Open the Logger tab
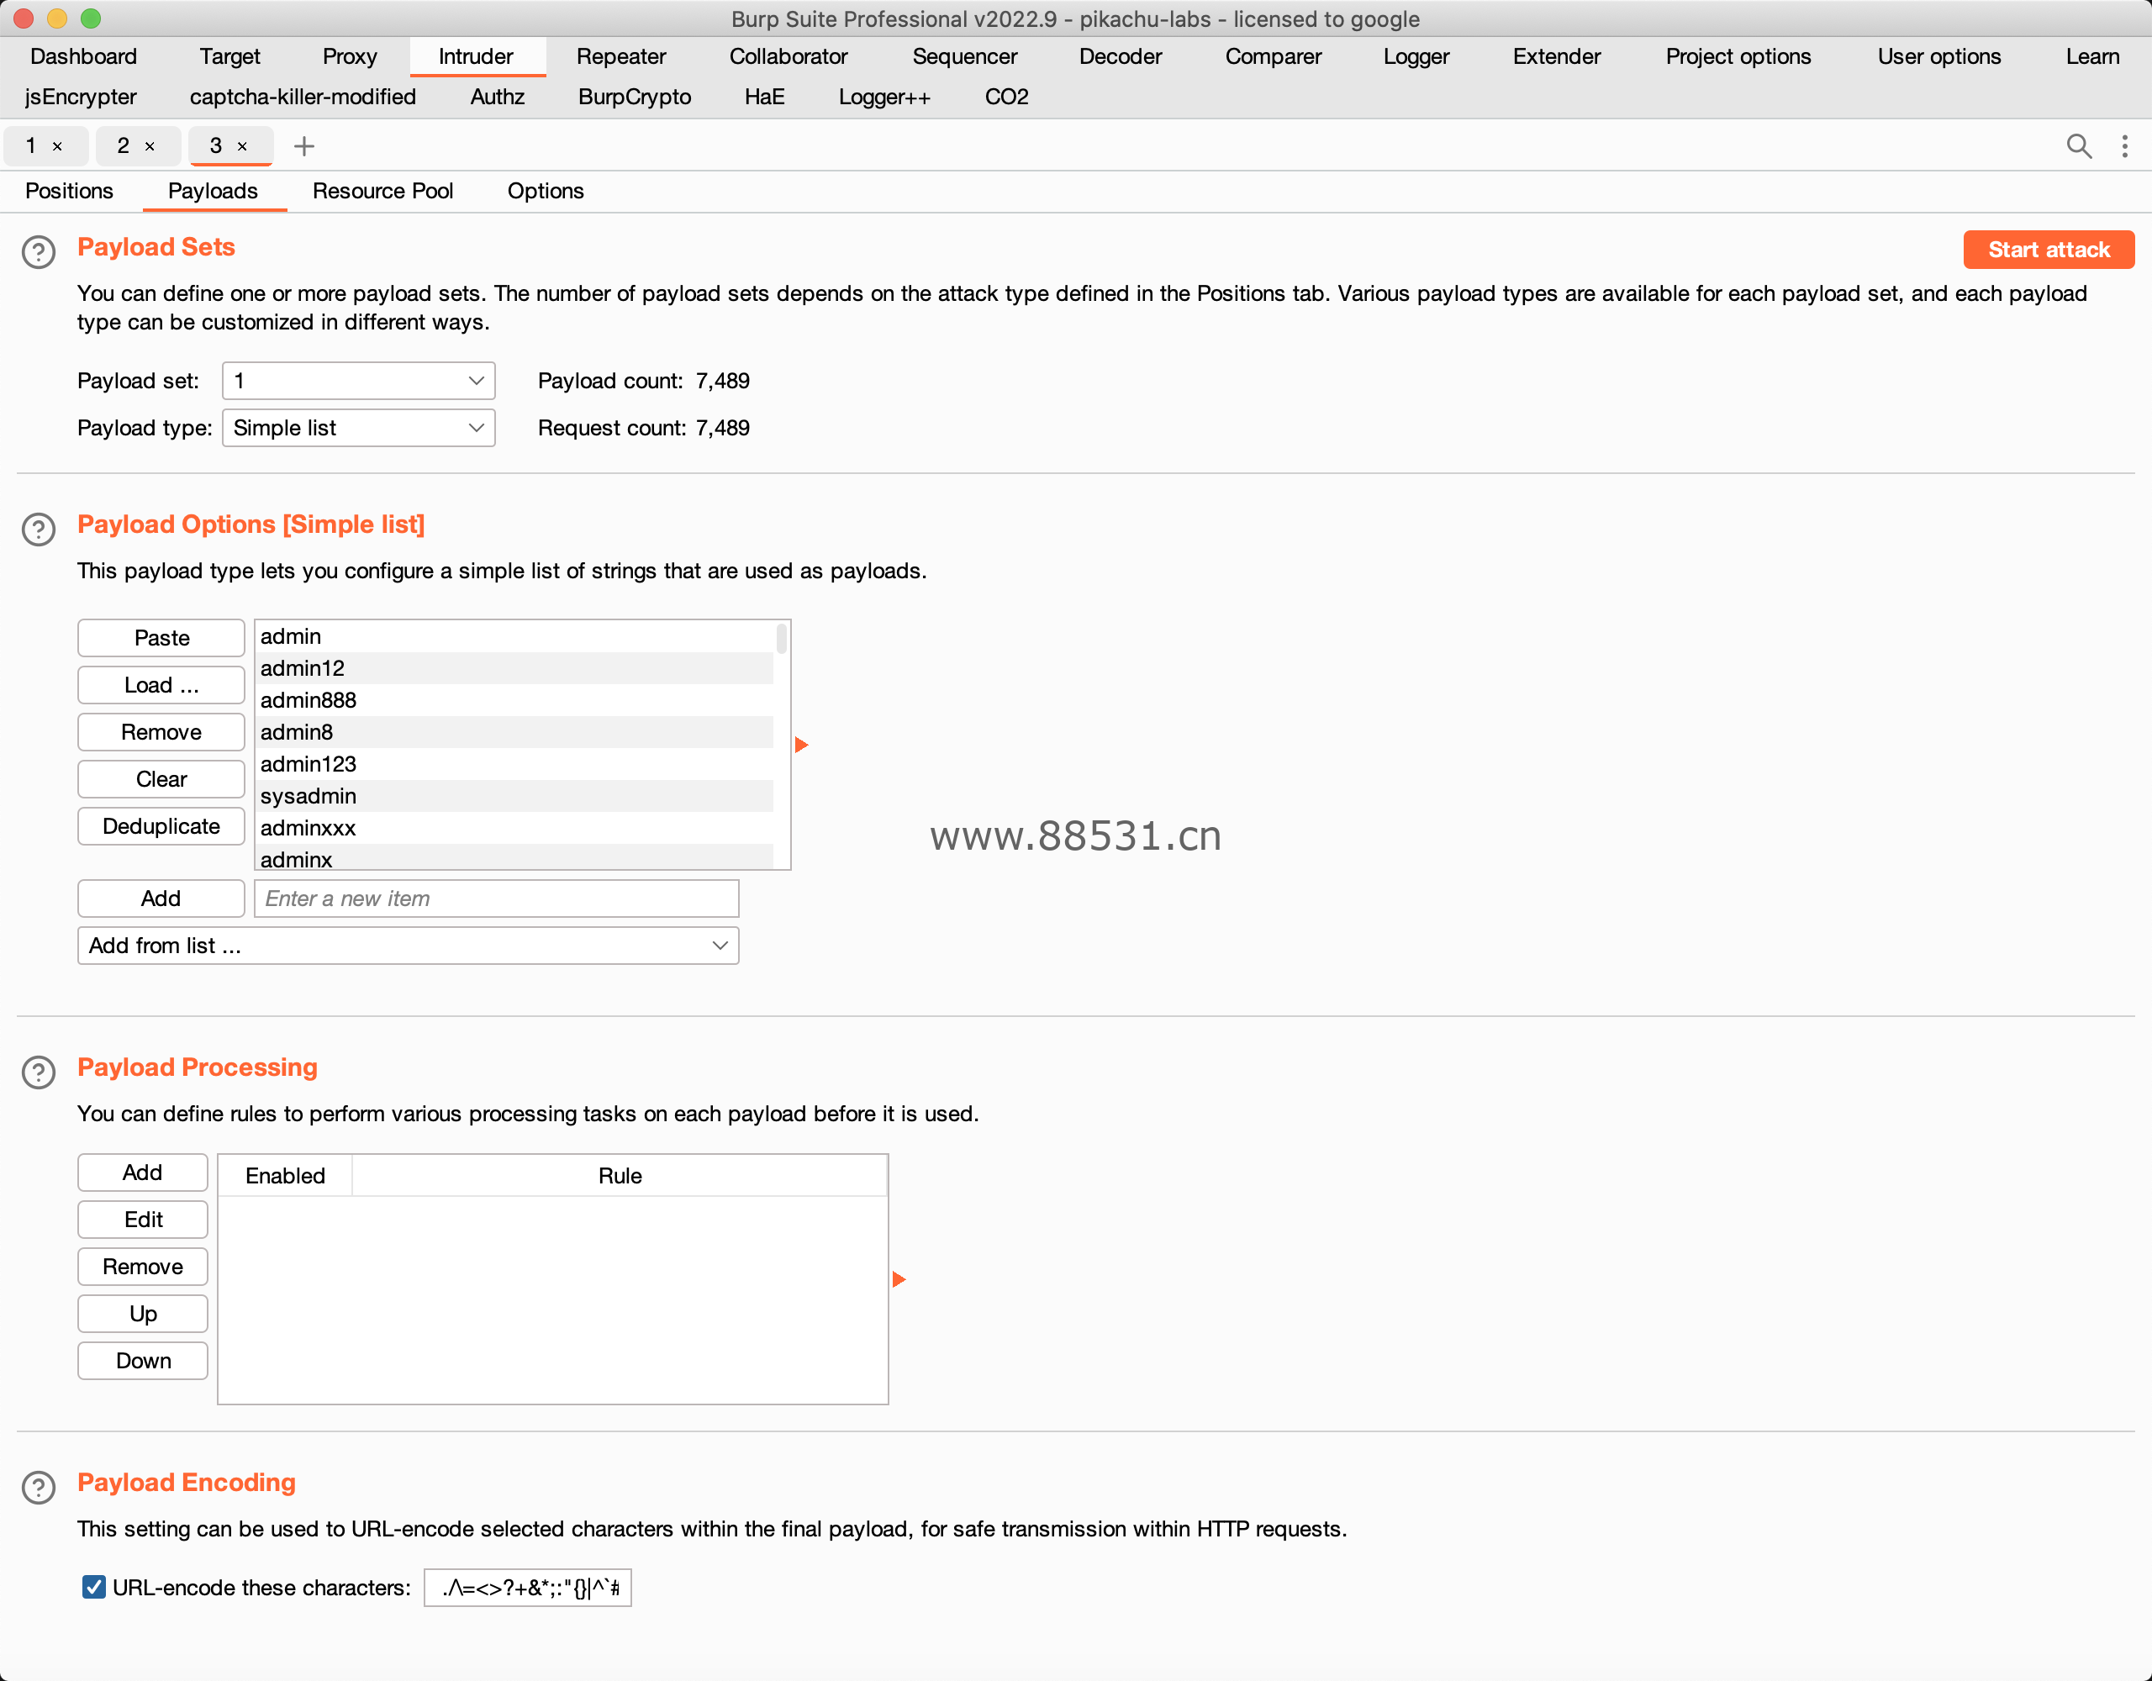2152x1681 pixels. tap(1416, 56)
